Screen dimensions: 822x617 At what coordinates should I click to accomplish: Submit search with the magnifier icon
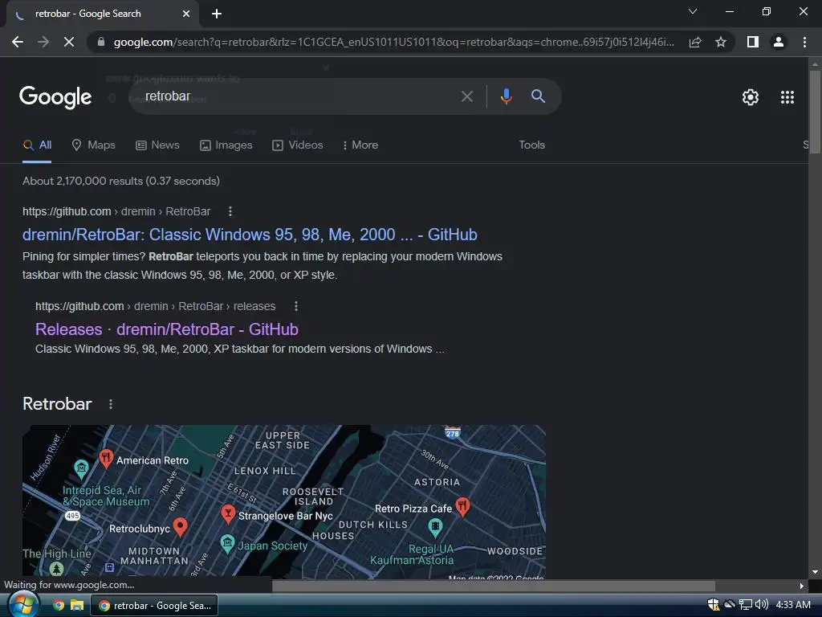[x=538, y=96]
